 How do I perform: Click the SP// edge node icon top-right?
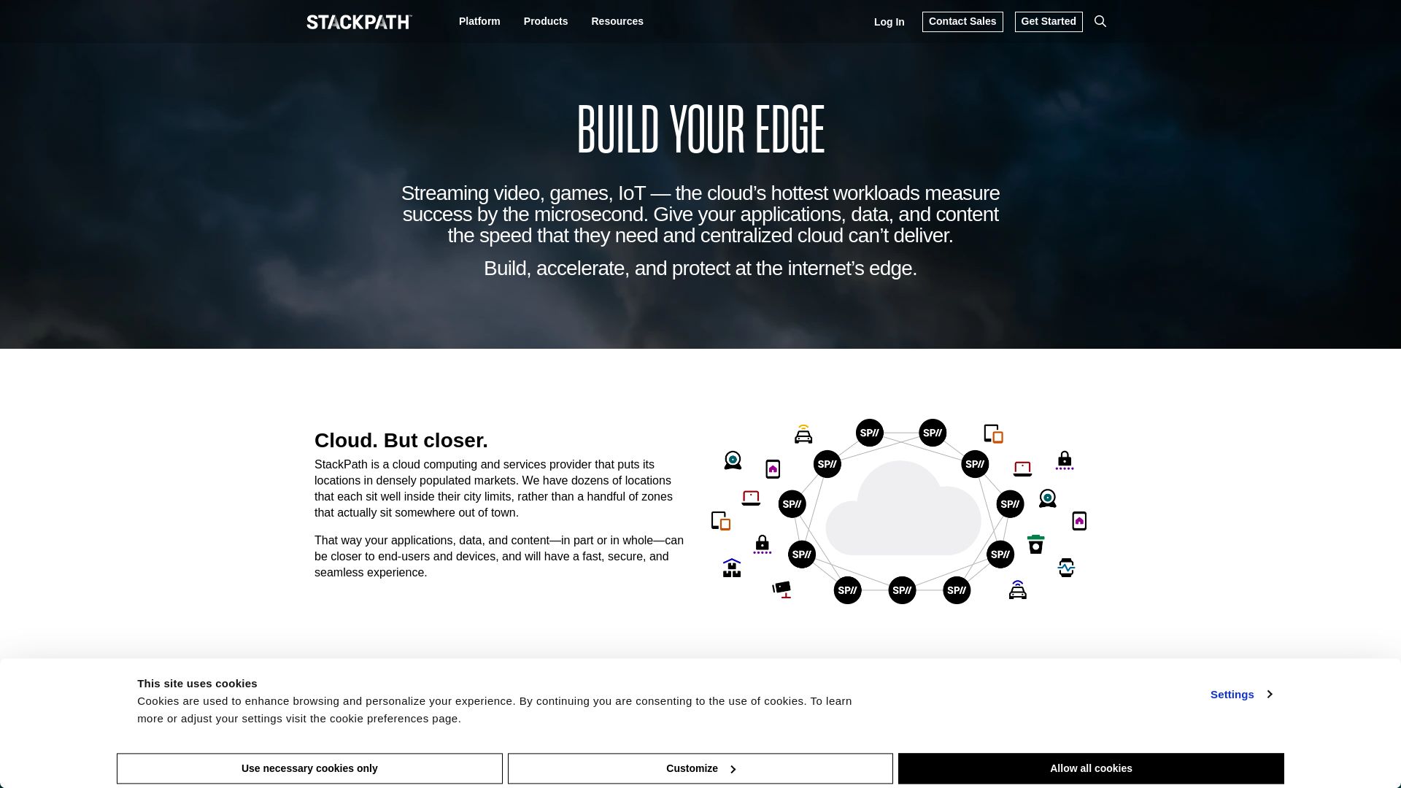931,432
